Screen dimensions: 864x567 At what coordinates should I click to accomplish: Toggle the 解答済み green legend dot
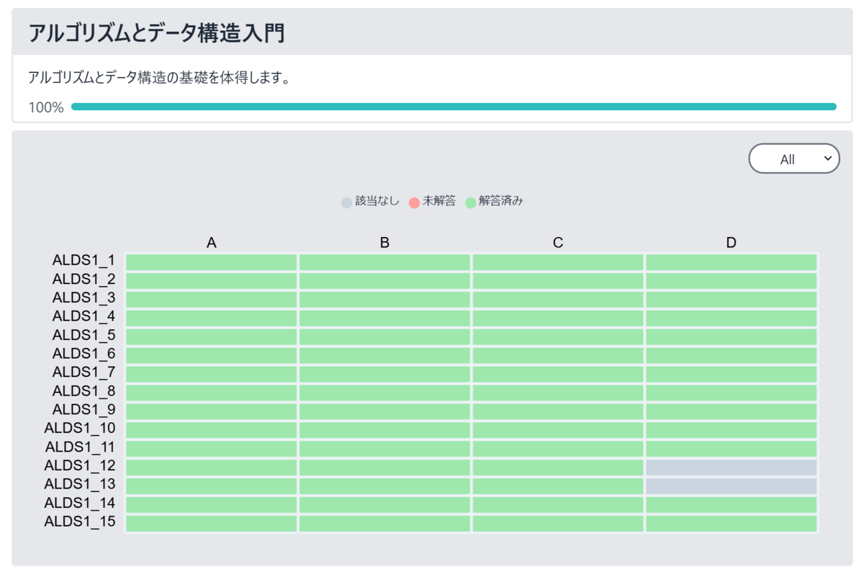click(x=471, y=202)
